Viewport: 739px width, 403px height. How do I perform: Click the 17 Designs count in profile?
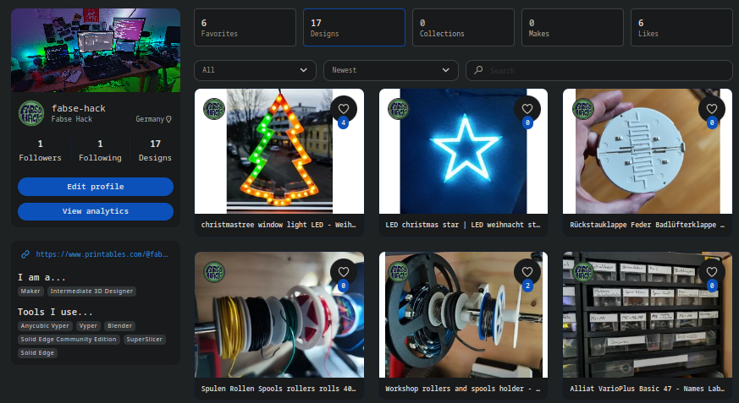click(x=155, y=150)
